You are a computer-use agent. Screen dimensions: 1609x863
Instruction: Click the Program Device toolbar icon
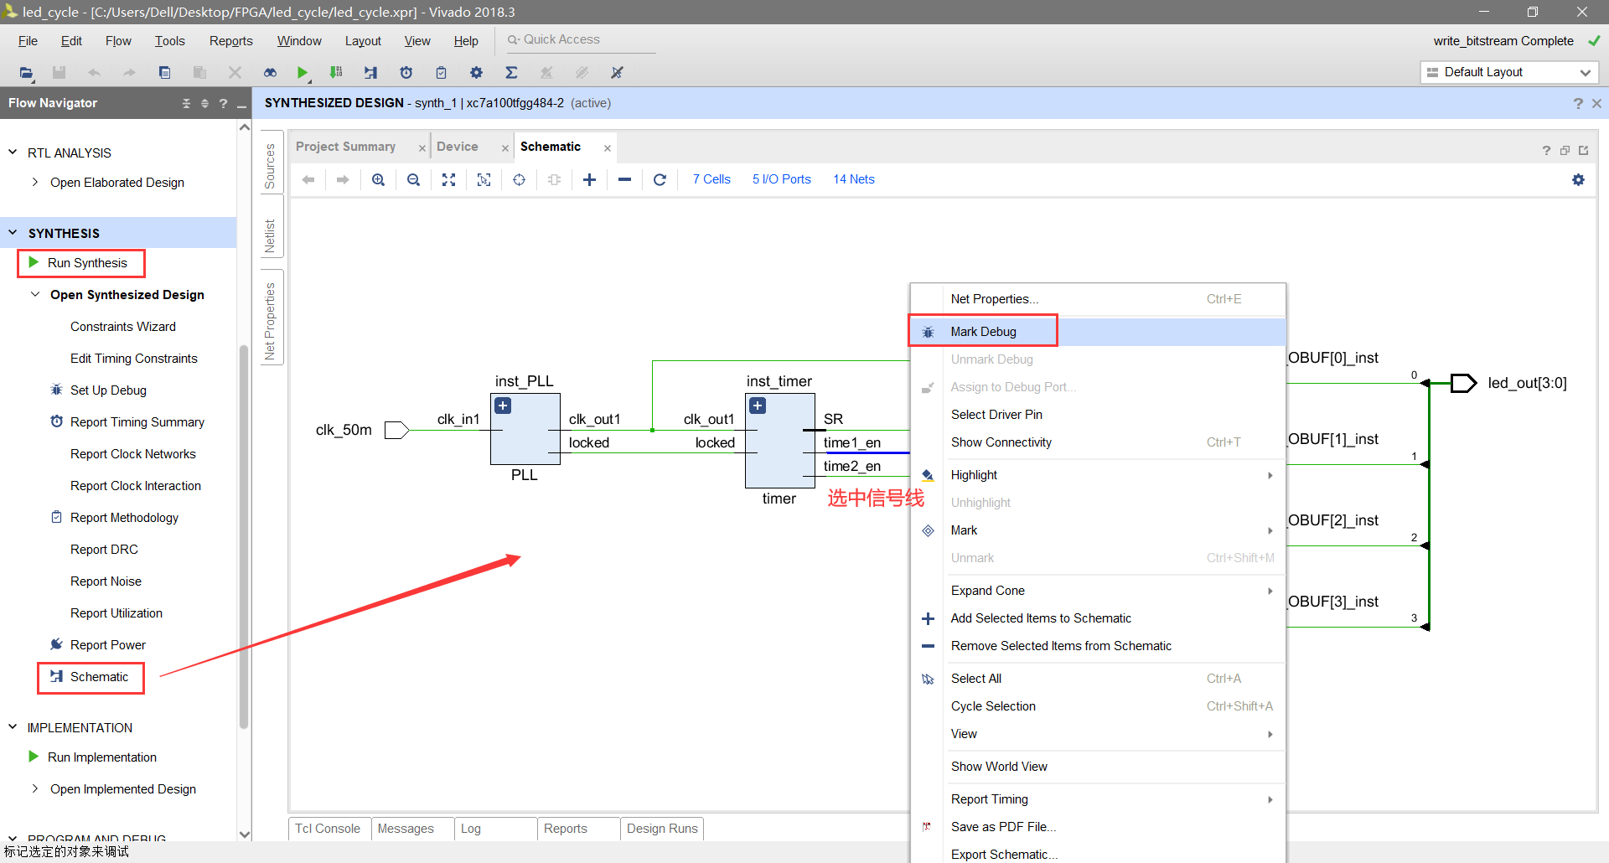[x=336, y=73]
